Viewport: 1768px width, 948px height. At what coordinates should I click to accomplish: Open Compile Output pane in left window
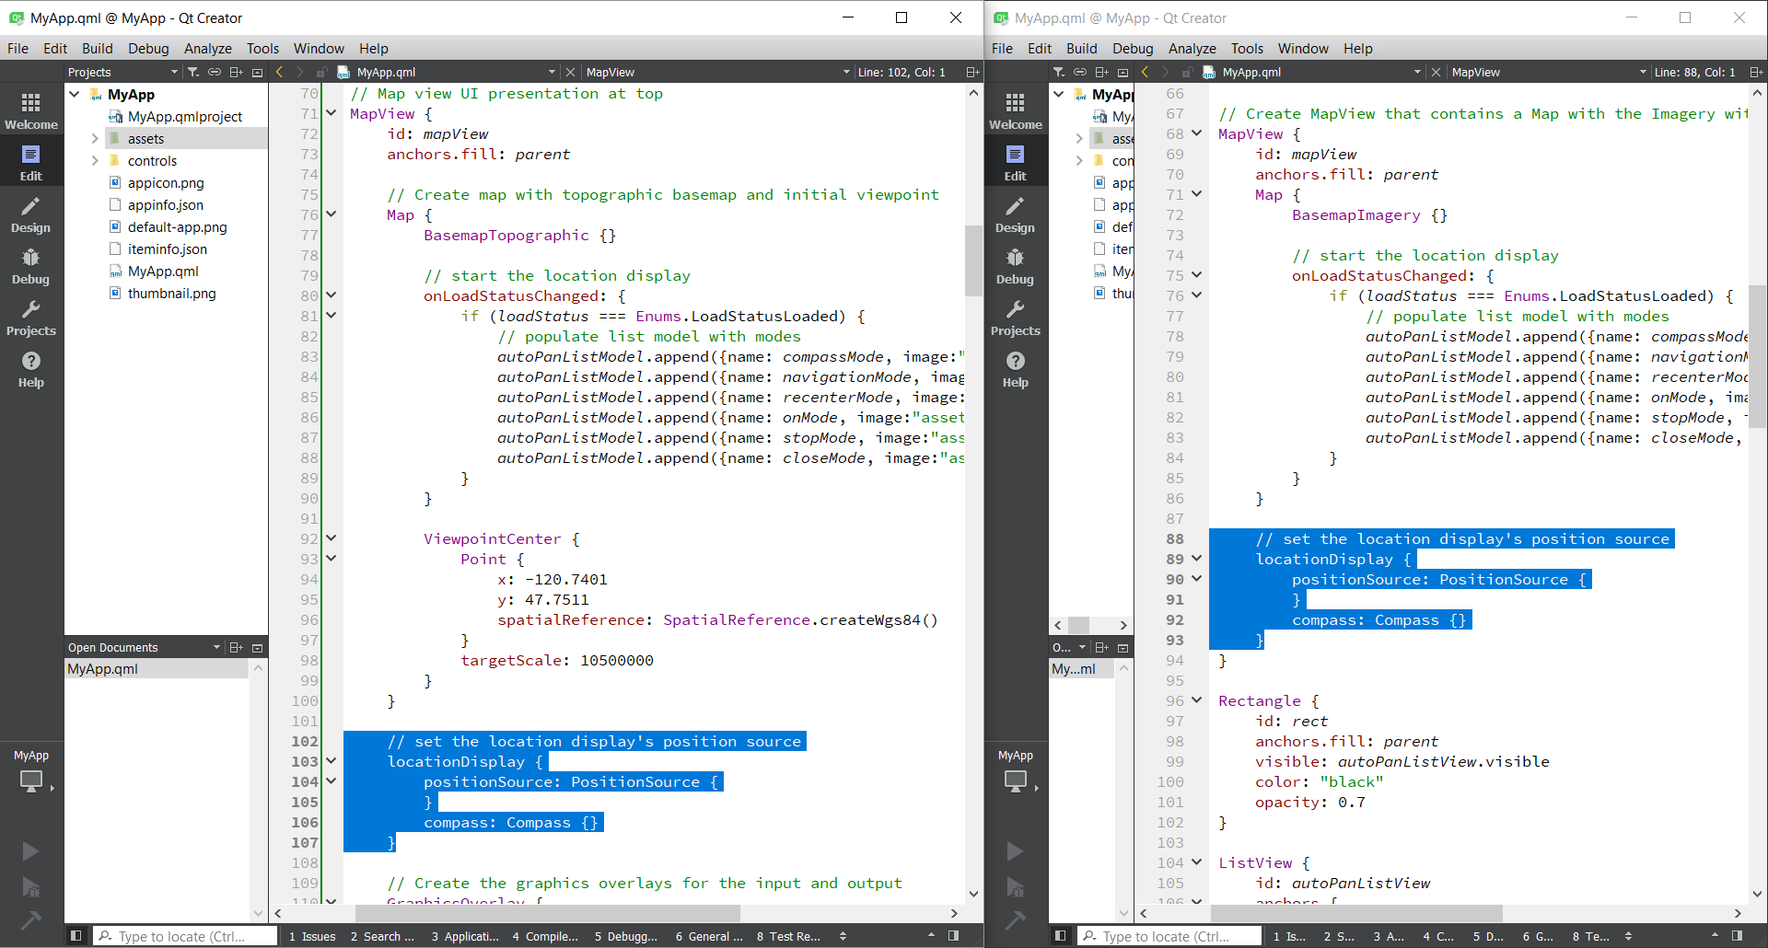point(545,936)
